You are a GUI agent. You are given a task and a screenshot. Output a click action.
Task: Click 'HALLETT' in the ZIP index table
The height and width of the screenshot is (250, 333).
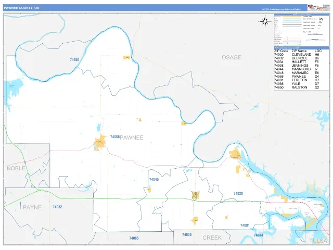coord(299,62)
